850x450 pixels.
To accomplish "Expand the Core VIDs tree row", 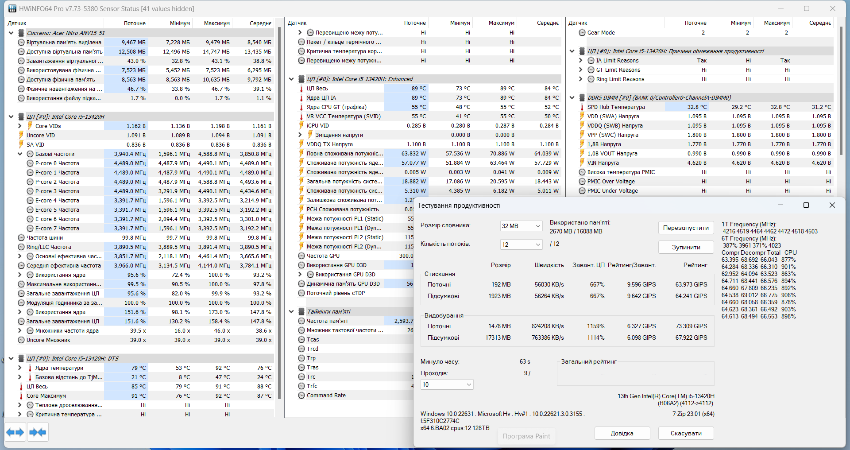I will 20,126.
